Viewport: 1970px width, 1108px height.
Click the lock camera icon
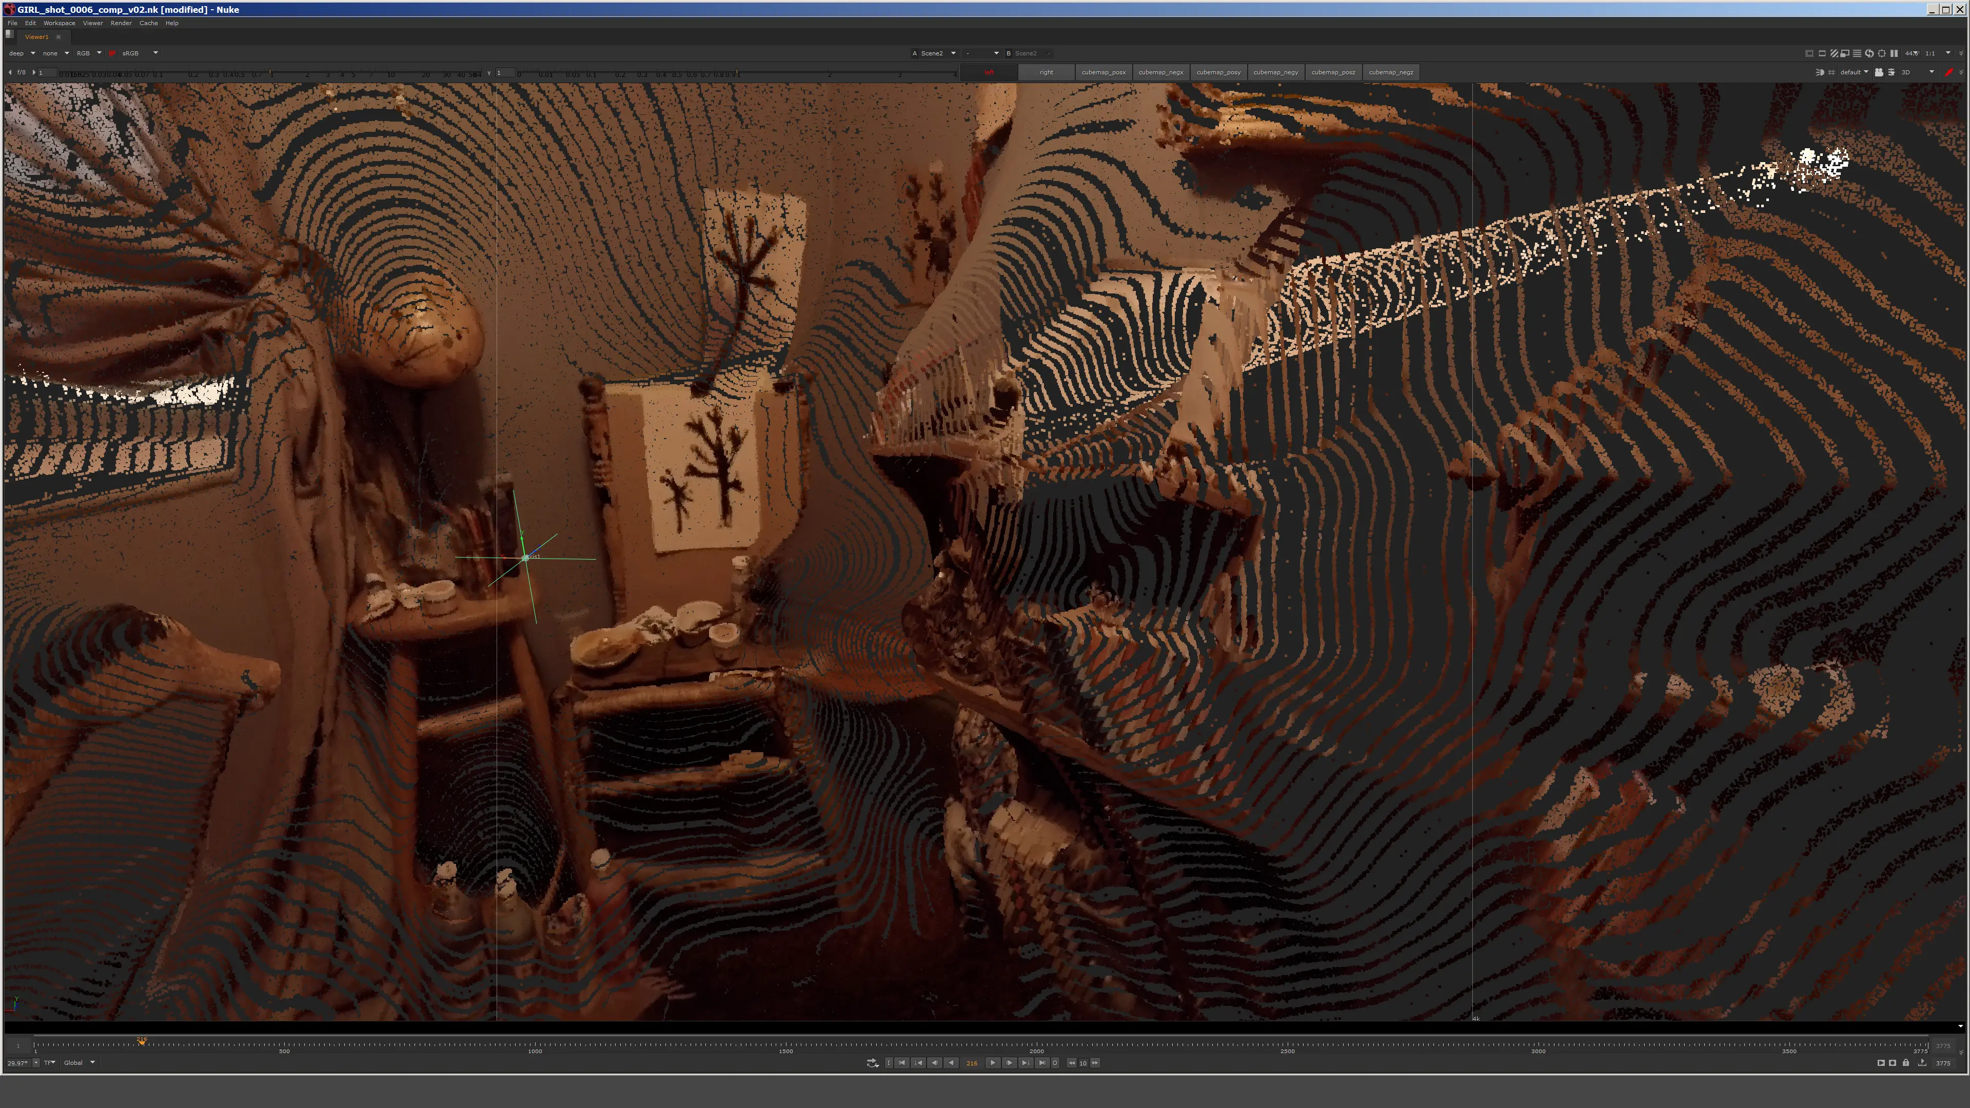(1879, 73)
